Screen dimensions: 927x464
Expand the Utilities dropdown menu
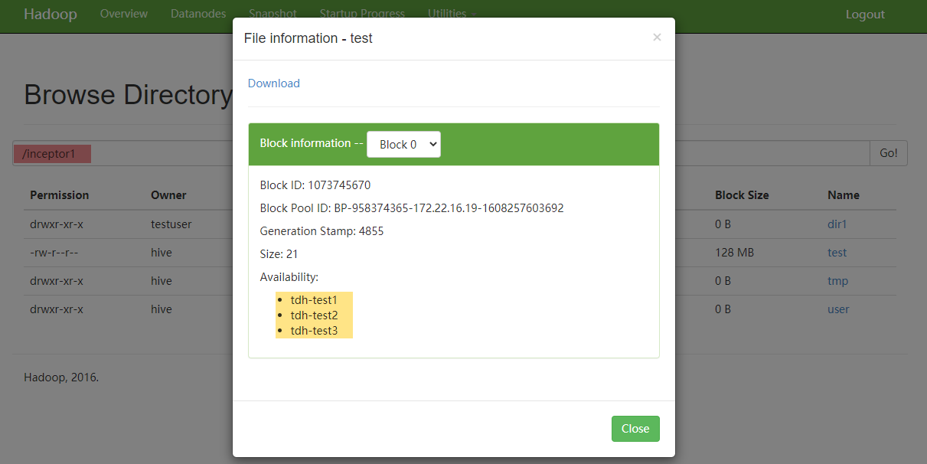tap(452, 14)
